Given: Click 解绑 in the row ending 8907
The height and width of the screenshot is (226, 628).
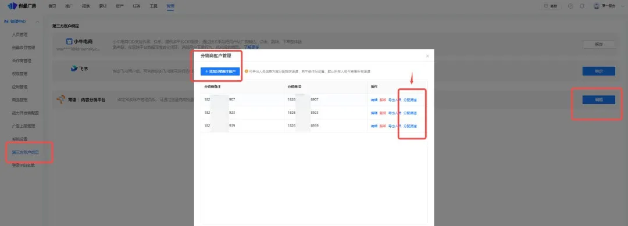Looking at the screenshot, I should click(x=383, y=100).
